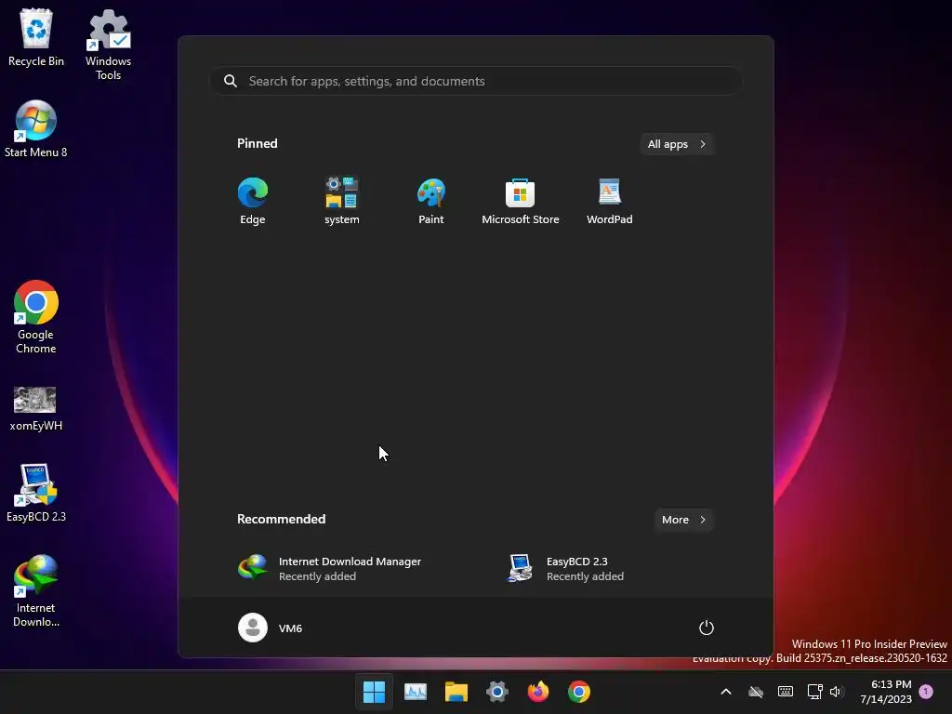Open Google Chrome from the taskbar
952x714 pixels.
(x=579, y=692)
